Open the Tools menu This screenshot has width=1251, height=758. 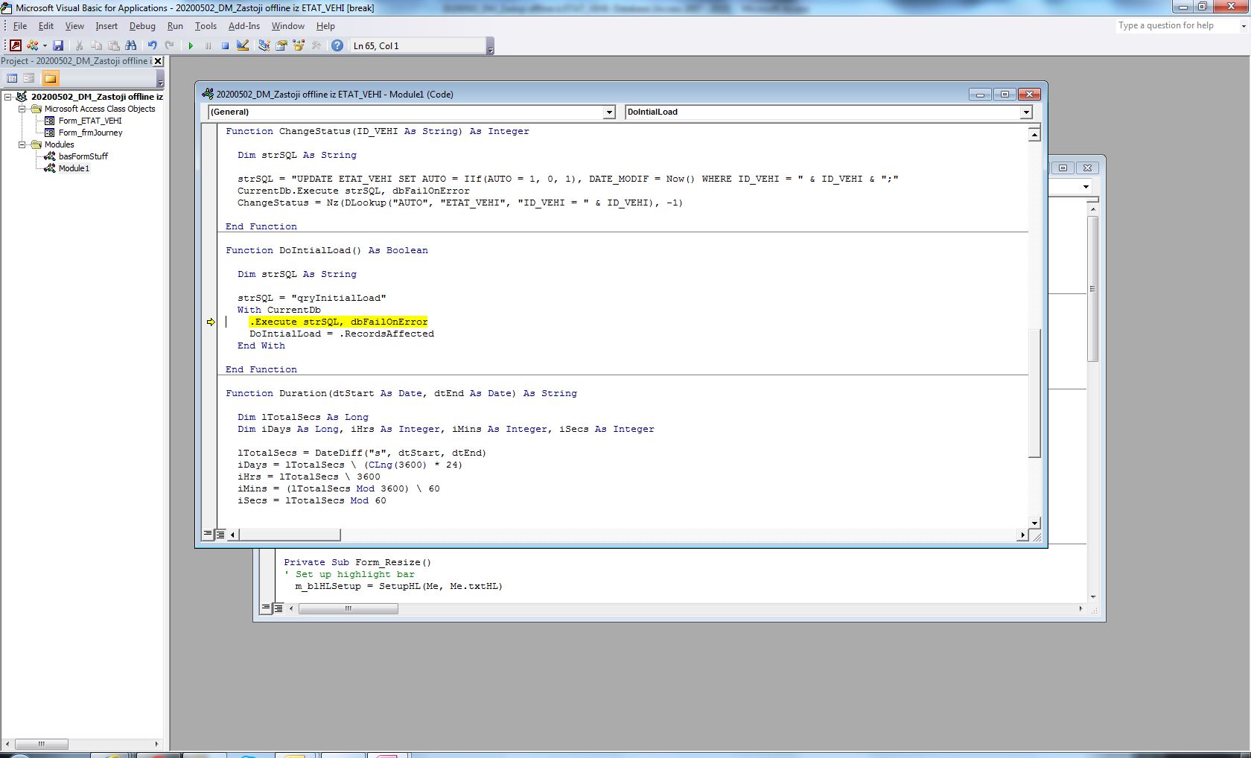pyautogui.click(x=206, y=26)
